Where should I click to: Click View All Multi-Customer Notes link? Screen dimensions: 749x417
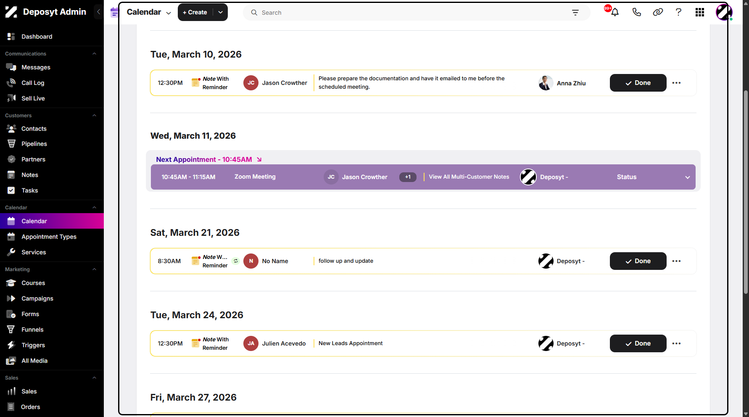[x=469, y=177]
